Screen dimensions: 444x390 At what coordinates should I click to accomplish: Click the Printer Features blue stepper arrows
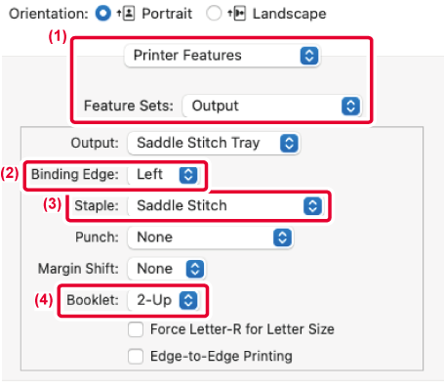[309, 56]
